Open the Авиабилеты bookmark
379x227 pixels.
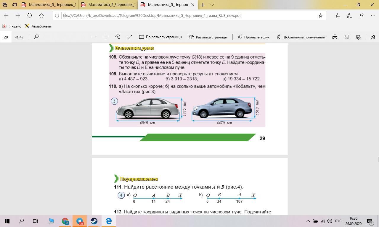(x=38, y=26)
